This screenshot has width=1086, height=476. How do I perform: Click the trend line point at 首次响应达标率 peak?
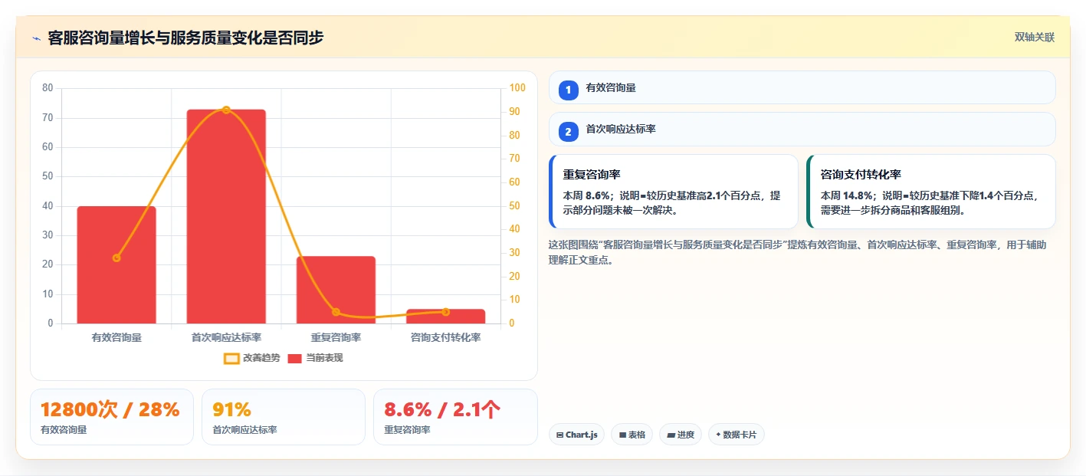(226, 110)
